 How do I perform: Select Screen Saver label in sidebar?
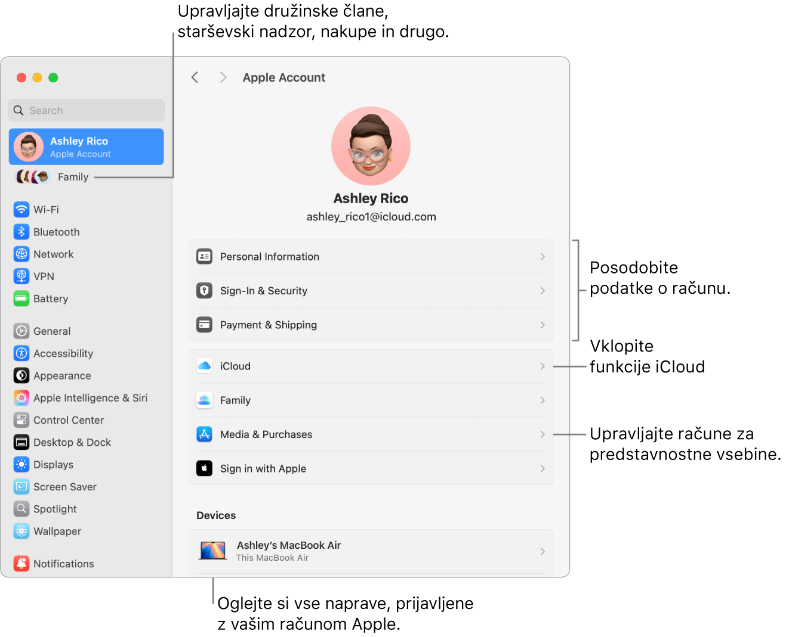(x=65, y=487)
